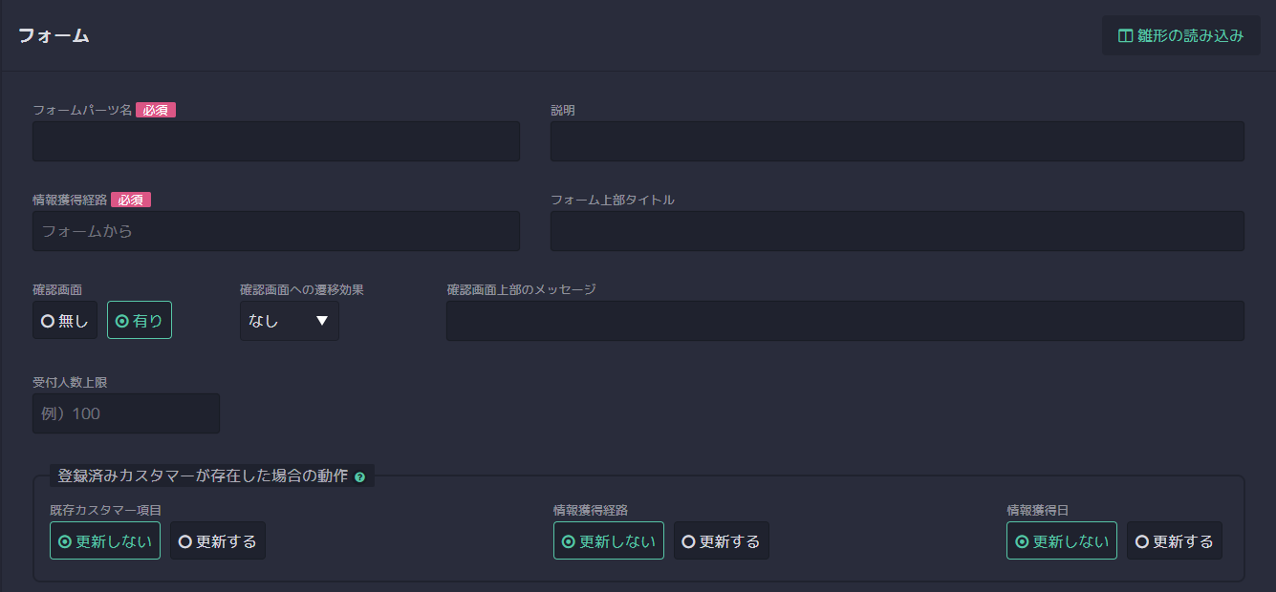Click the 雛形の読み込み button
Image resolution: width=1276 pixels, height=592 pixels.
(x=1180, y=34)
